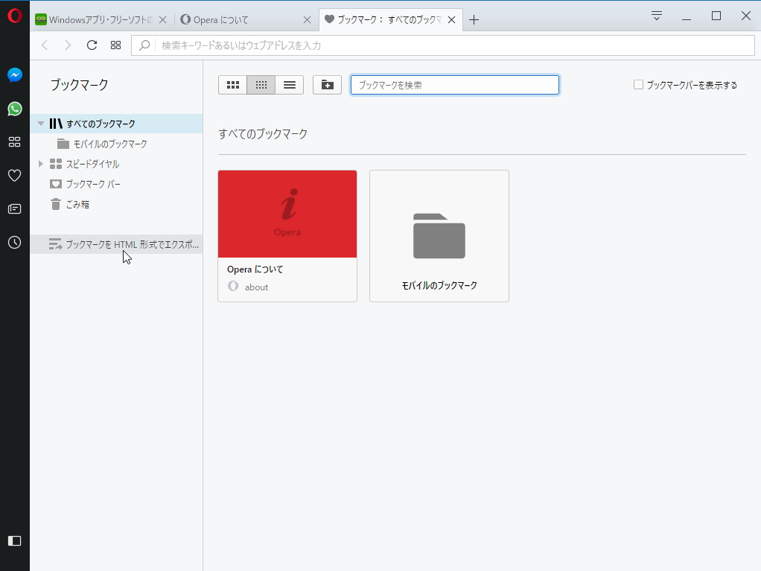
Task: Toggle sidebar panel button at bottom
Action: [x=15, y=540]
